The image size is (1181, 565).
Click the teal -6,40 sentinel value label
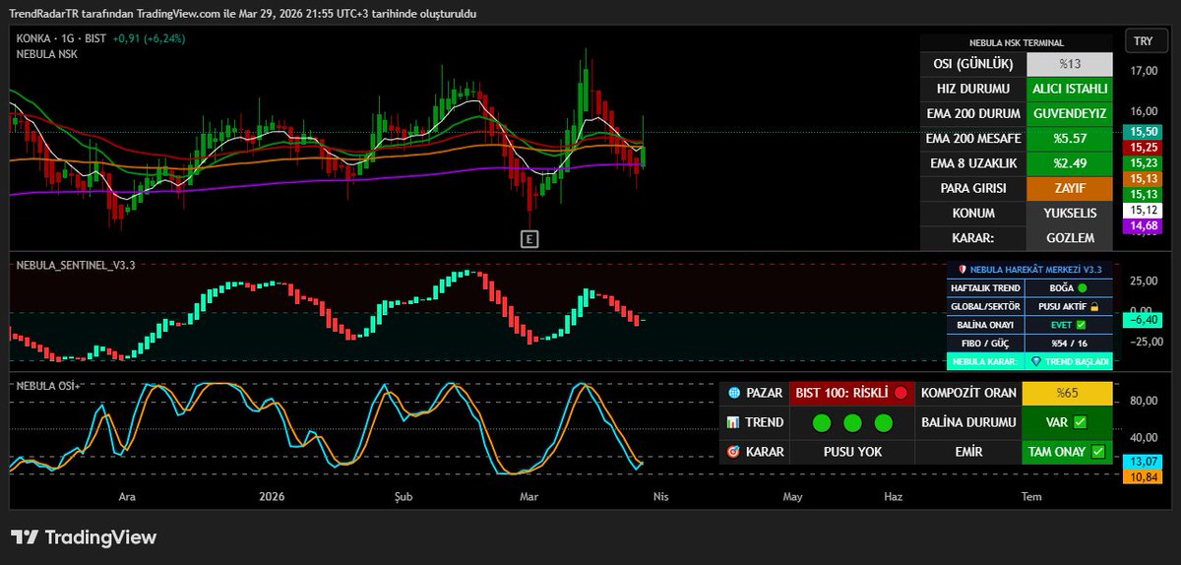1144,319
